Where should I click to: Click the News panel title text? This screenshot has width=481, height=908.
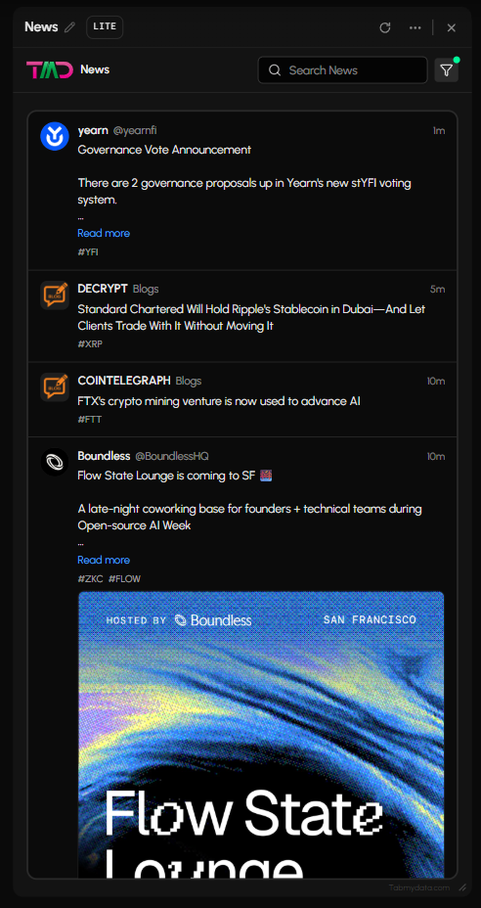(x=41, y=27)
